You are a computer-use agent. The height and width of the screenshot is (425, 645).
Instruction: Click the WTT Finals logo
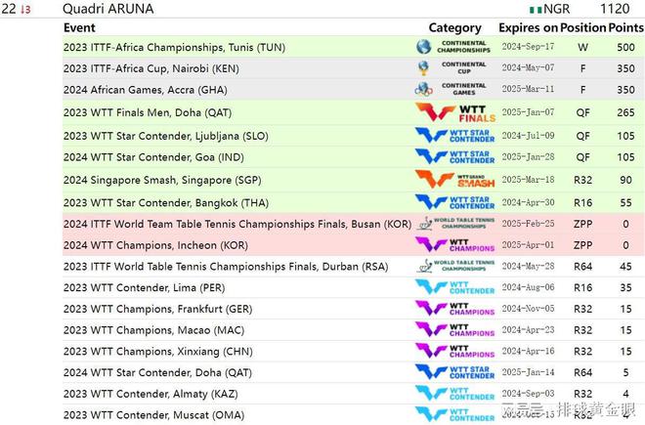(x=455, y=112)
